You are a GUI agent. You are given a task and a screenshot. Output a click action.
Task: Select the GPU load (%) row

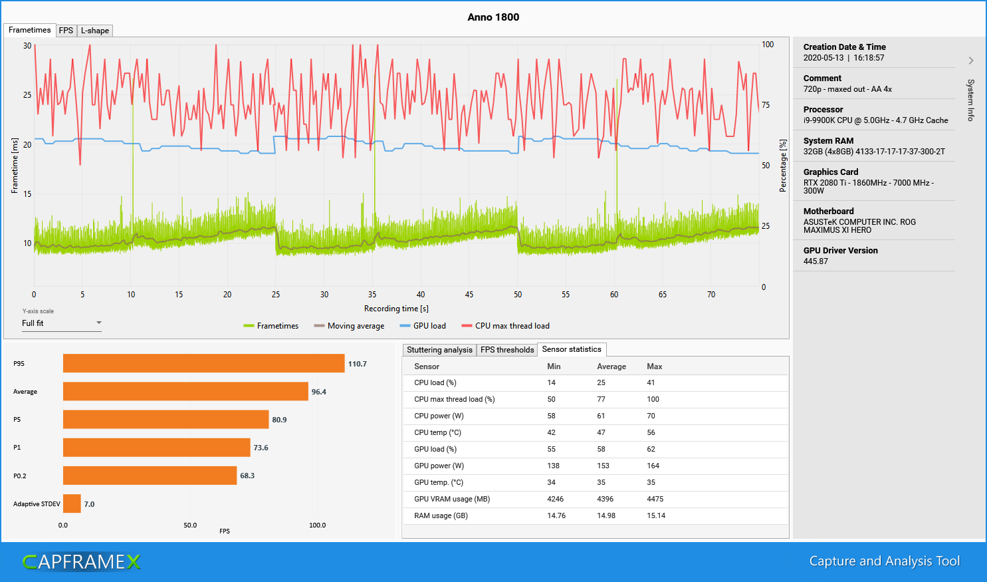click(596, 449)
